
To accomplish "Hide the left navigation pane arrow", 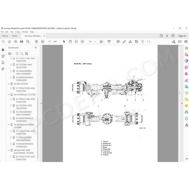I will pyautogui.click(x=41, y=103).
